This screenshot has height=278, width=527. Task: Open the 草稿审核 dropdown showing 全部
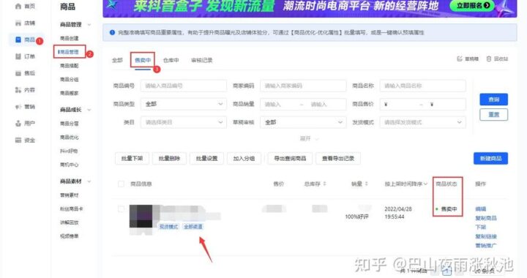(x=303, y=122)
